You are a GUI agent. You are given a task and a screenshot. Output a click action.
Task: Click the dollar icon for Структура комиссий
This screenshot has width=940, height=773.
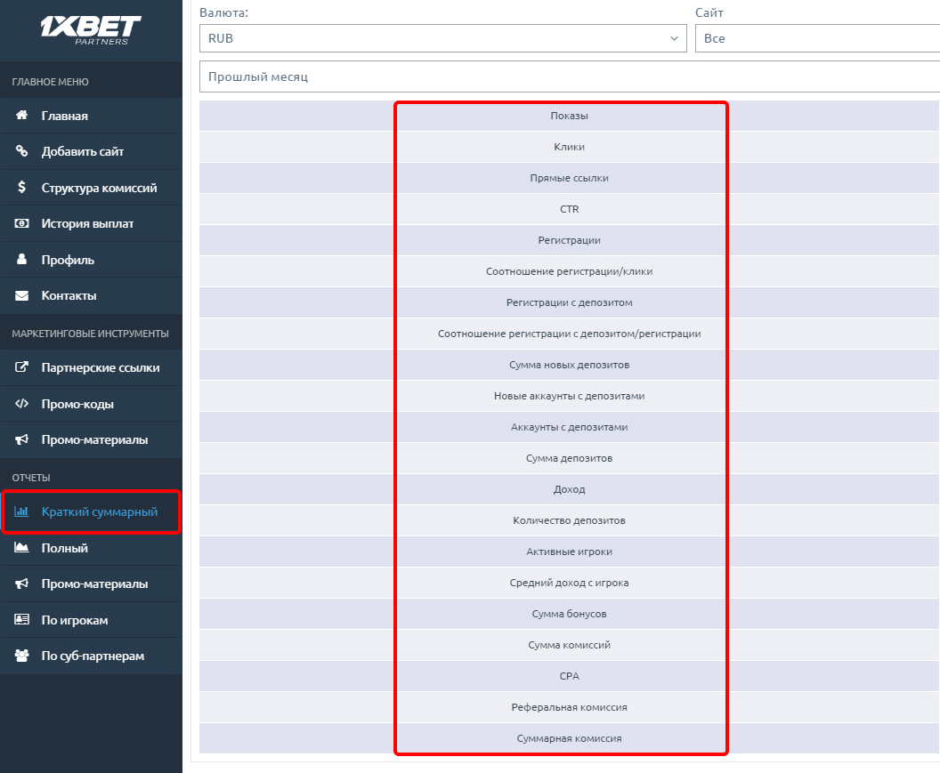[21, 187]
